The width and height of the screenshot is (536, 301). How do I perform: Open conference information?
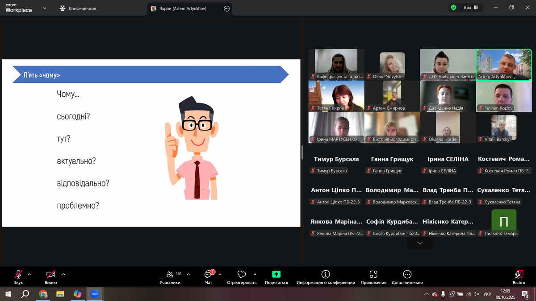pos(326,275)
